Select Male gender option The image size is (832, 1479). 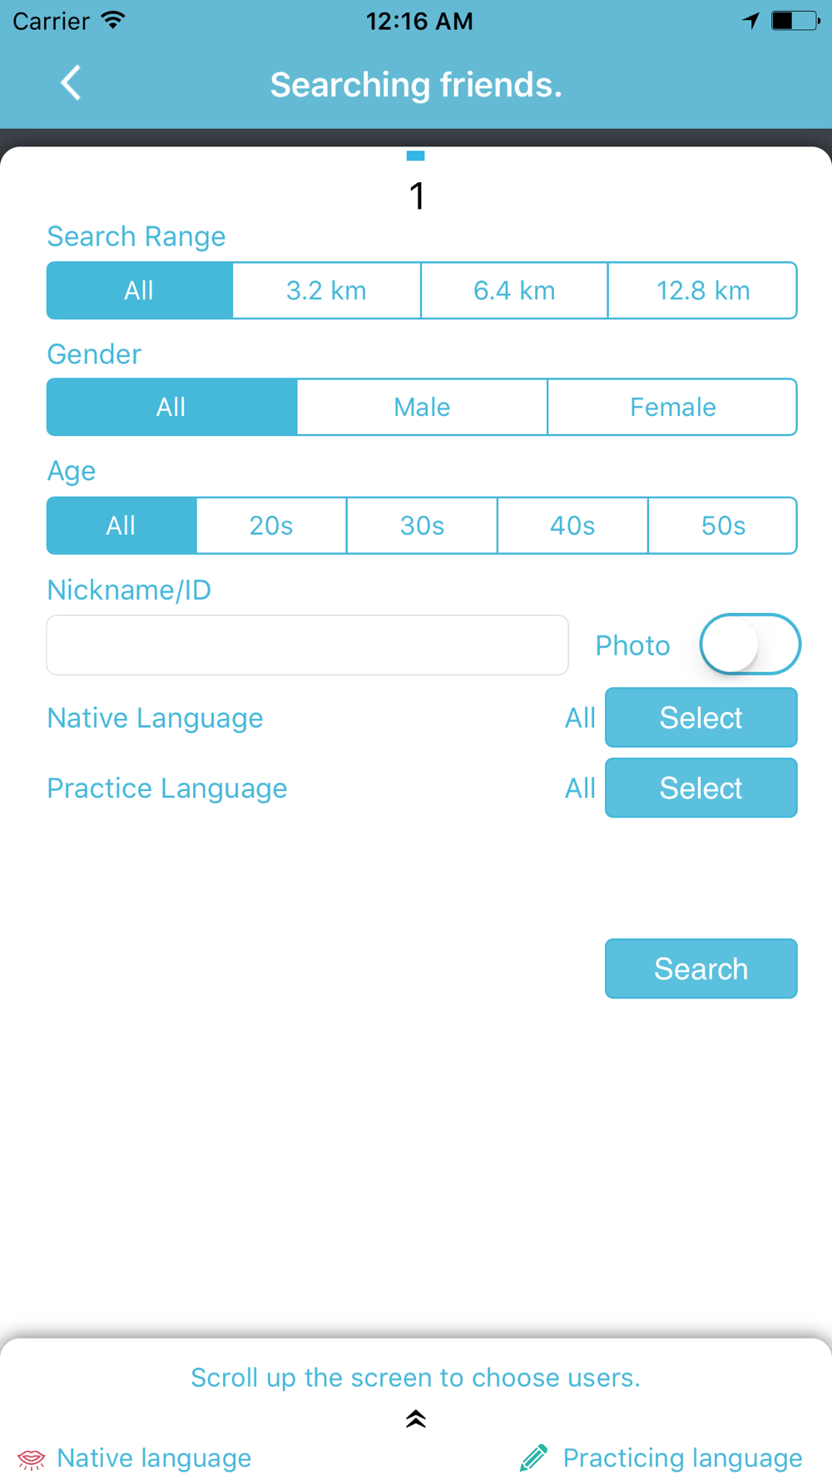(422, 408)
